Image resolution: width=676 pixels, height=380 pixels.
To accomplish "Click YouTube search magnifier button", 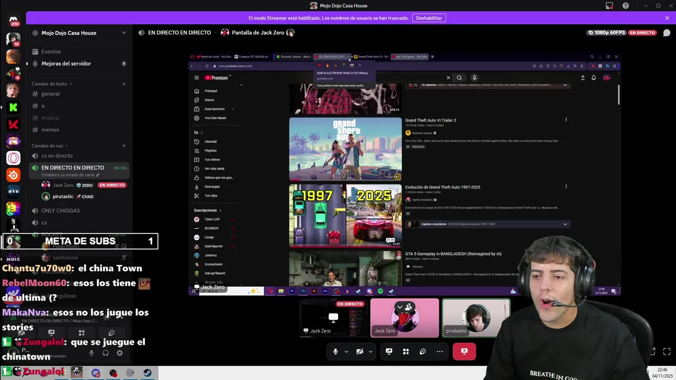I will (x=459, y=78).
